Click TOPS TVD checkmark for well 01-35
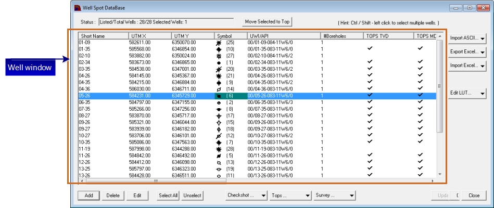Viewport: 494px width, 208px height. click(x=370, y=48)
